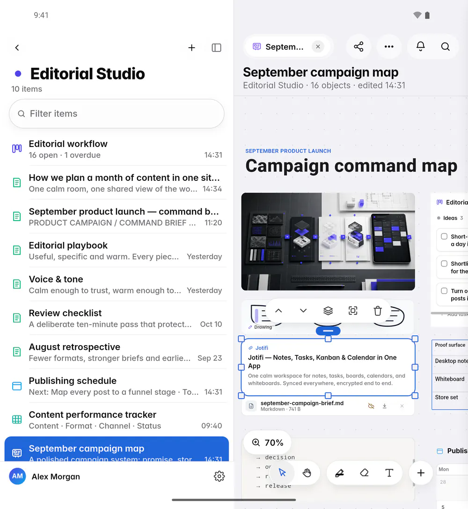Click the Ideas column header
Image resolution: width=468 pixels, height=509 pixels.
[450, 218]
